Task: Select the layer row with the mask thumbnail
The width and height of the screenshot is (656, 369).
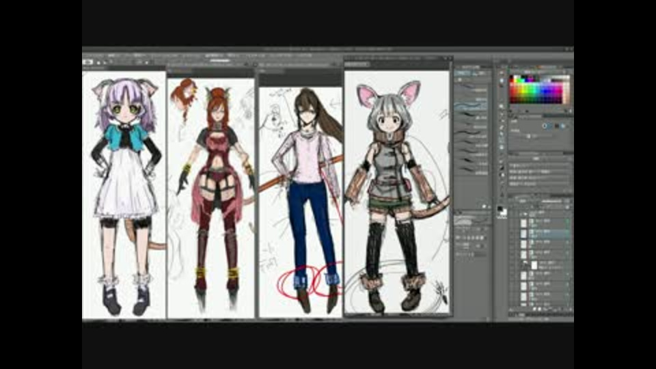Action: point(544,265)
